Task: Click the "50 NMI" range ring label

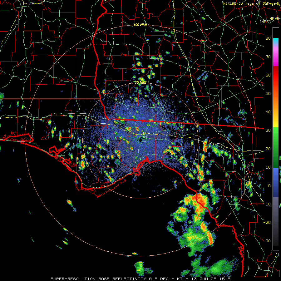Action: (141, 83)
